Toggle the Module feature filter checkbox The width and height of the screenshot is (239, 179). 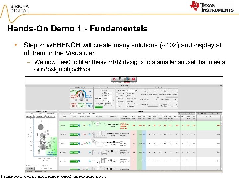pos(117,104)
